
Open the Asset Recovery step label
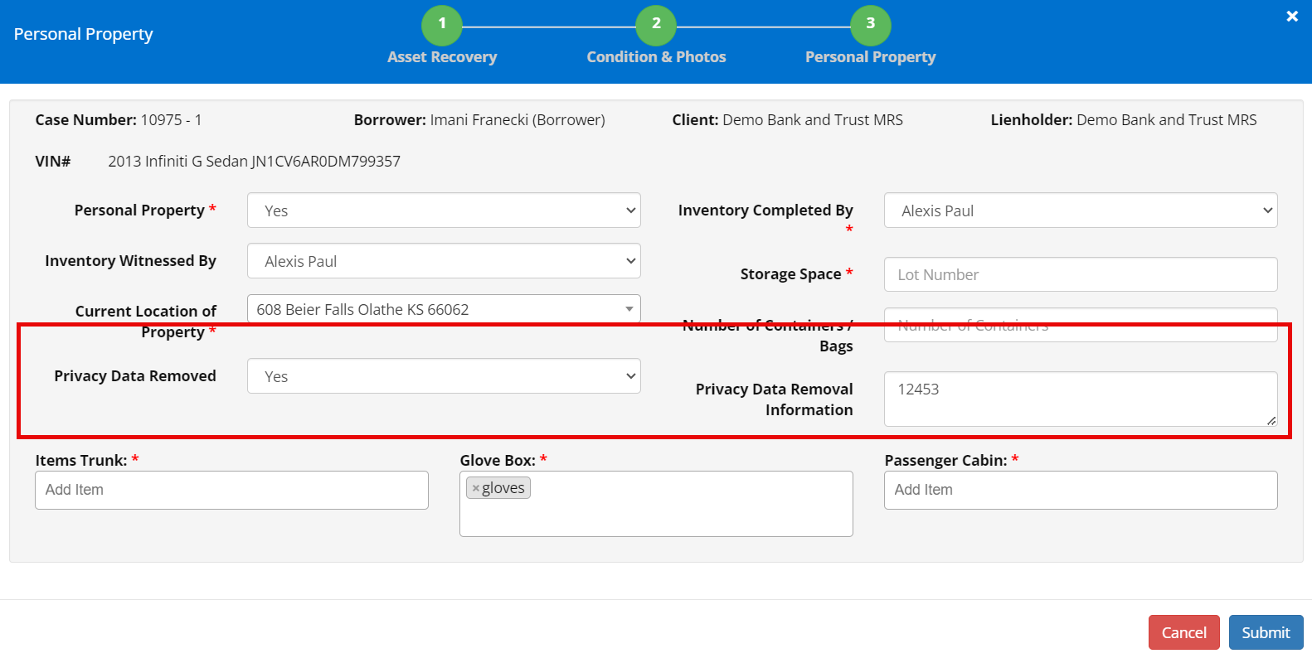(442, 57)
